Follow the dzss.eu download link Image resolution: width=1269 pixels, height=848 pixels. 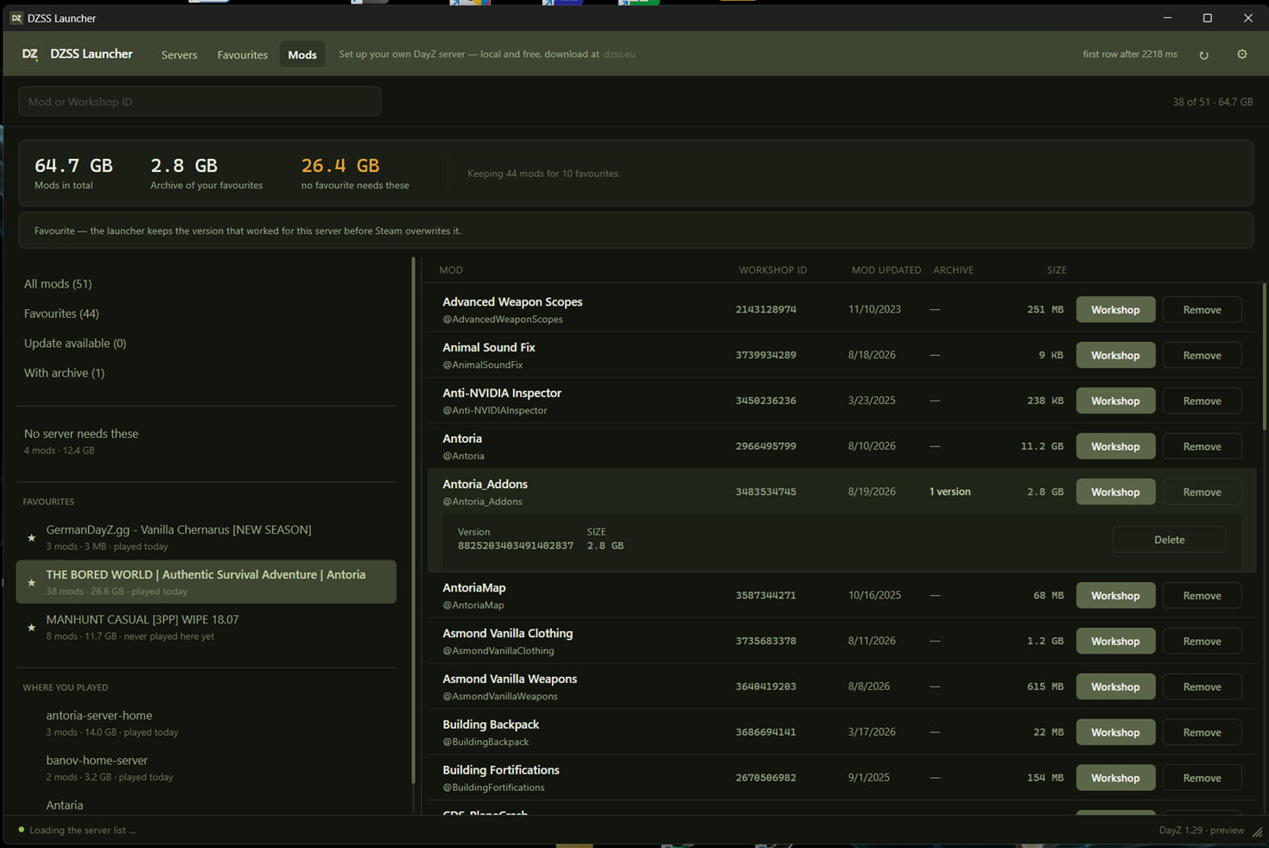[x=619, y=54]
